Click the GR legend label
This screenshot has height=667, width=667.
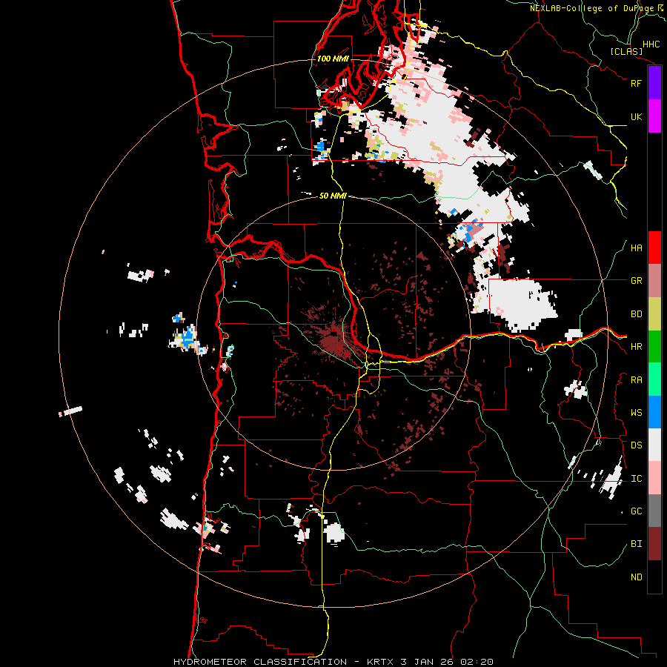click(x=636, y=281)
